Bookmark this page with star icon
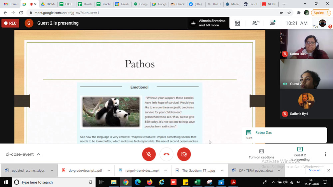The height and width of the screenshot is (187, 333). 289,13
